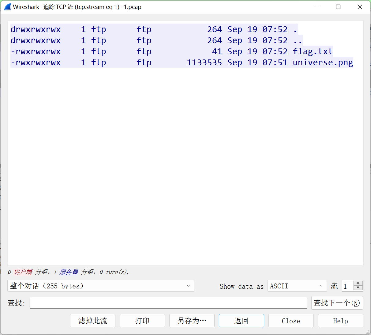Click the blue 服务器 packets label
This screenshot has height=335, width=371.
(x=69, y=272)
